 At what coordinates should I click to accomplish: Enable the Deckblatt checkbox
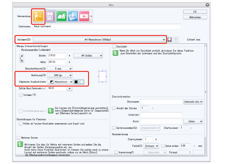coord(114,46)
